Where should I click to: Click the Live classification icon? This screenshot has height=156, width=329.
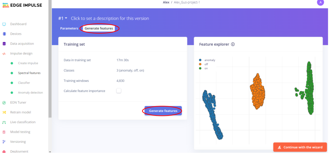[4, 122]
